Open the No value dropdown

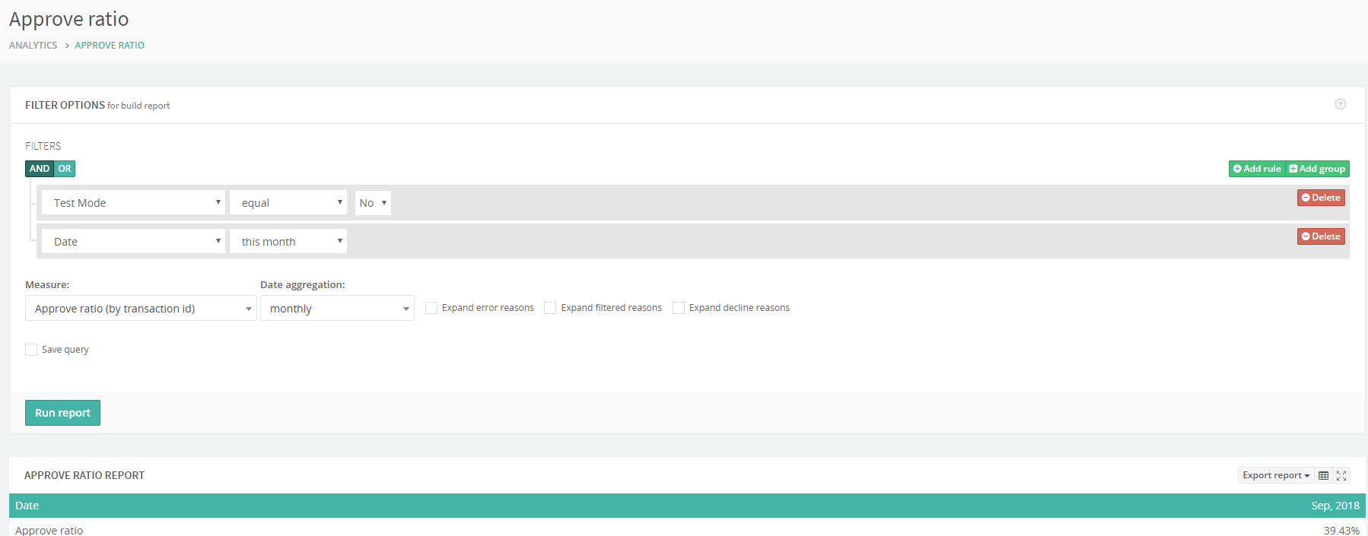[x=373, y=203]
